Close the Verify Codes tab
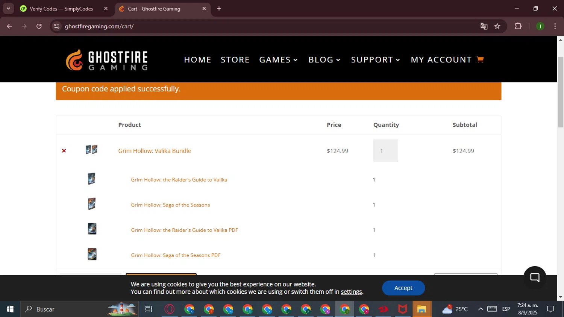The image size is (564, 317). 106,9
